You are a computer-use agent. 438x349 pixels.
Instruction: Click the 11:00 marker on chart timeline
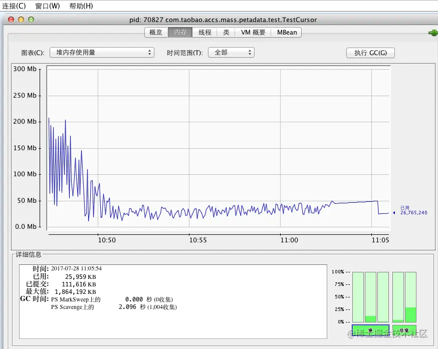289,240
